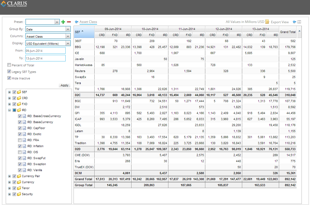Click the FXD folder icon

(19, 104)
